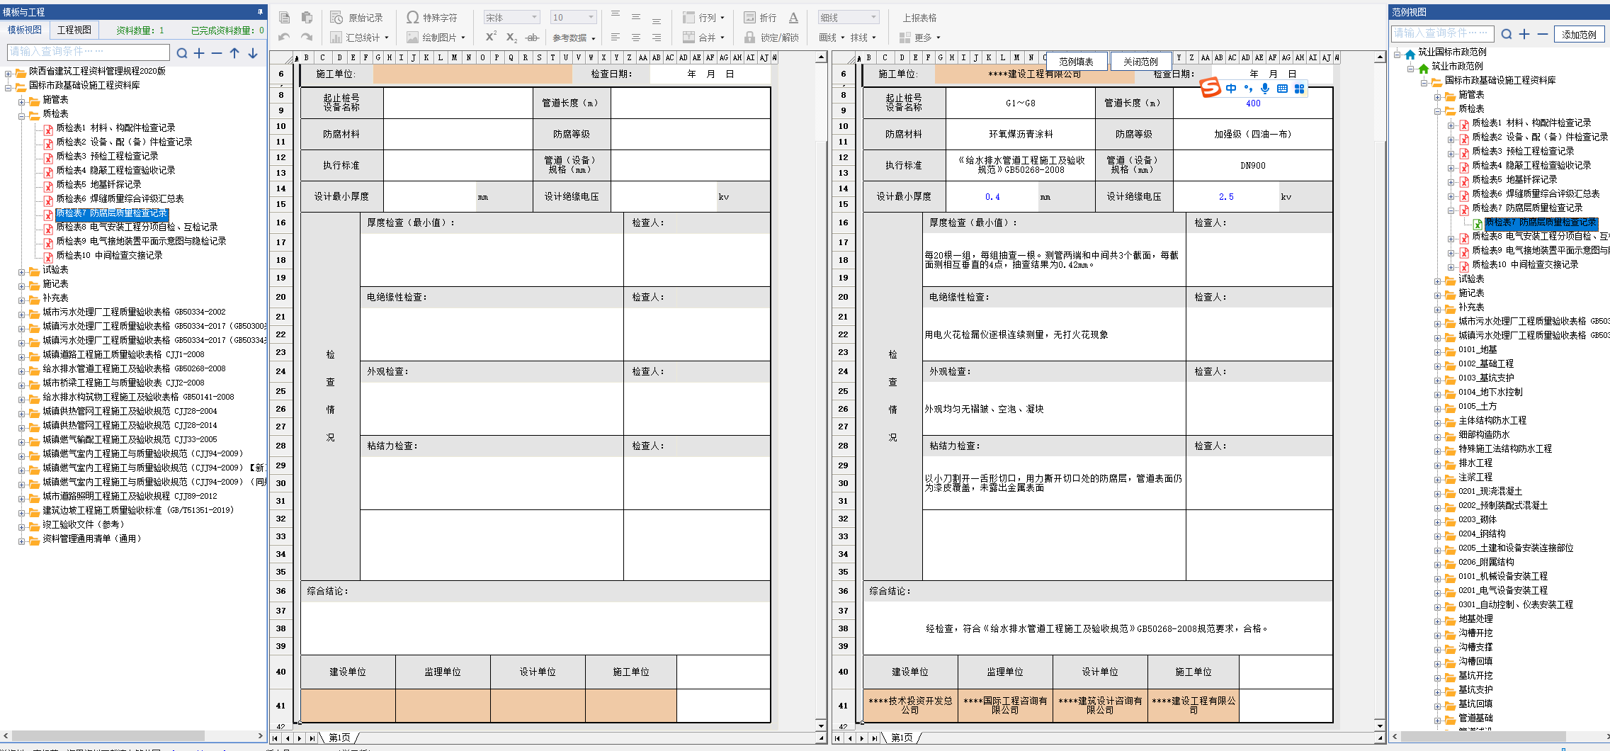Click the copy icon in the toolbar
The width and height of the screenshot is (1610, 751).
285,18
